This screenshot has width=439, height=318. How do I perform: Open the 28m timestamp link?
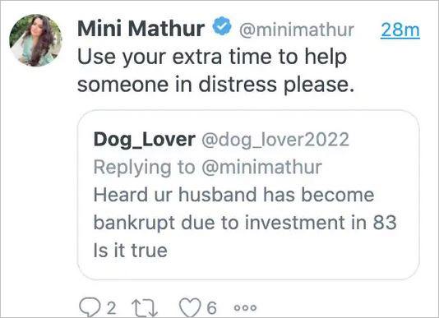tap(400, 30)
